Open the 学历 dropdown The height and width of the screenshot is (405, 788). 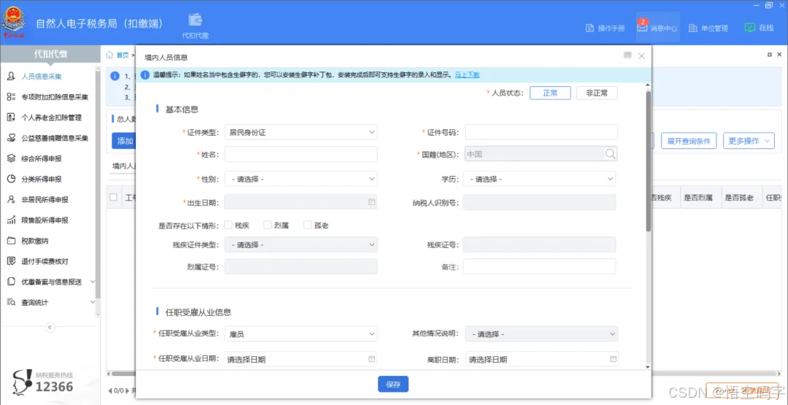(x=540, y=178)
